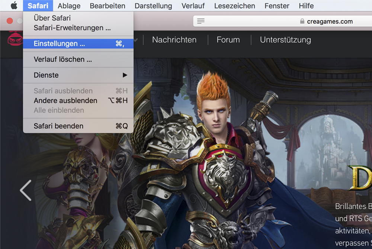This screenshot has width=372, height=249.
Task: Open the Darstellung menu in menu bar
Action: [x=153, y=6]
